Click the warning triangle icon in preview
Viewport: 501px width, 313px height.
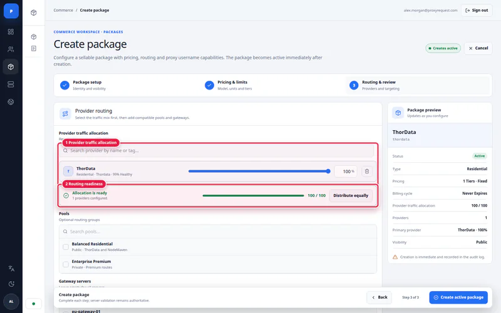tap(395, 257)
